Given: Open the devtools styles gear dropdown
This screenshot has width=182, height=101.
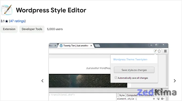Looking at the screenshot, I should 162,99.
